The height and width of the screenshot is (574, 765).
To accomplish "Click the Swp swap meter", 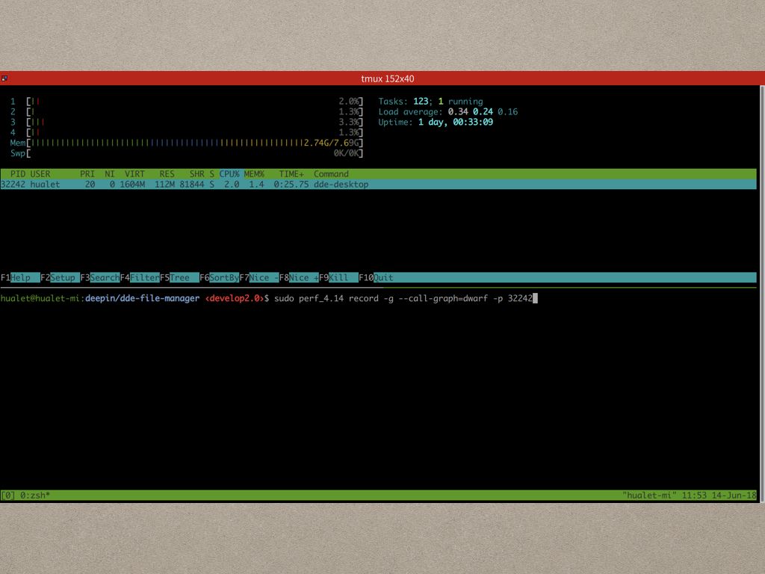I will point(187,152).
